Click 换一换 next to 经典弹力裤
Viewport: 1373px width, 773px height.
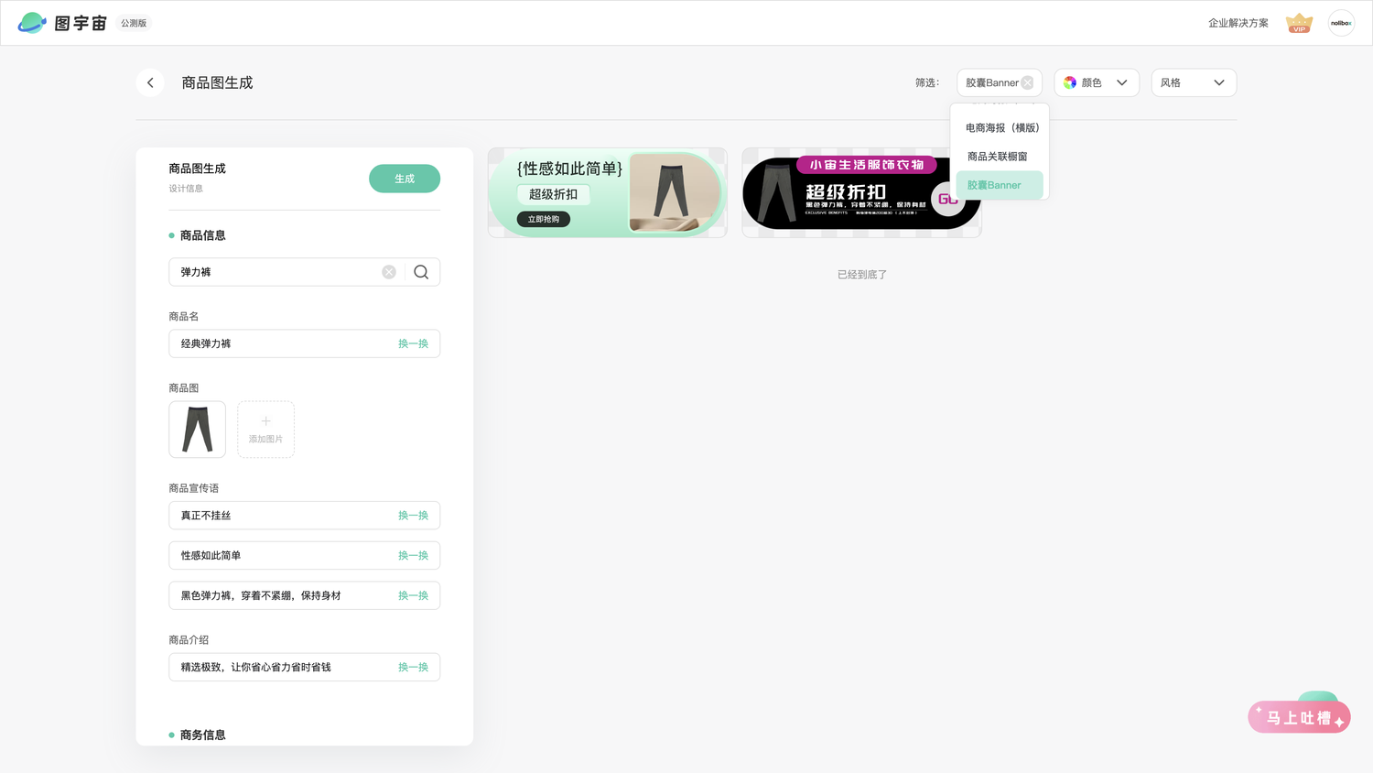click(413, 343)
